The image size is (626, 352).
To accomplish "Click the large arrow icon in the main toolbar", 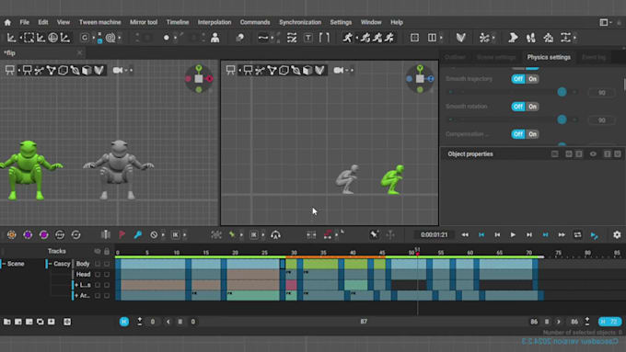I will (x=513, y=38).
